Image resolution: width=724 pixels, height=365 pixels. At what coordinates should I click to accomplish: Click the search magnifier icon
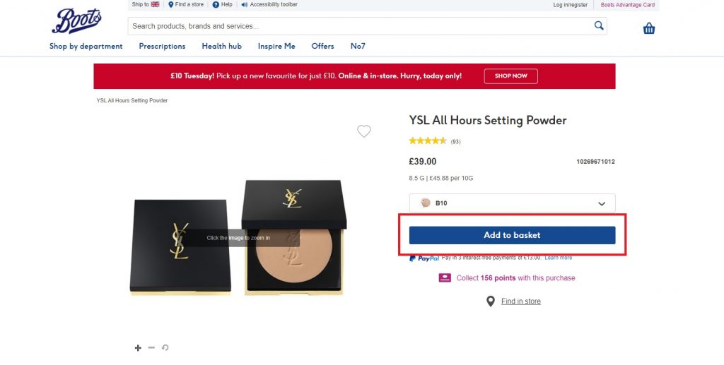click(x=599, y=26)
